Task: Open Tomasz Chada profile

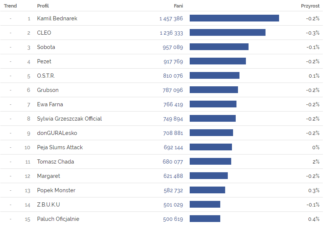Action: [x=55, y=162]
